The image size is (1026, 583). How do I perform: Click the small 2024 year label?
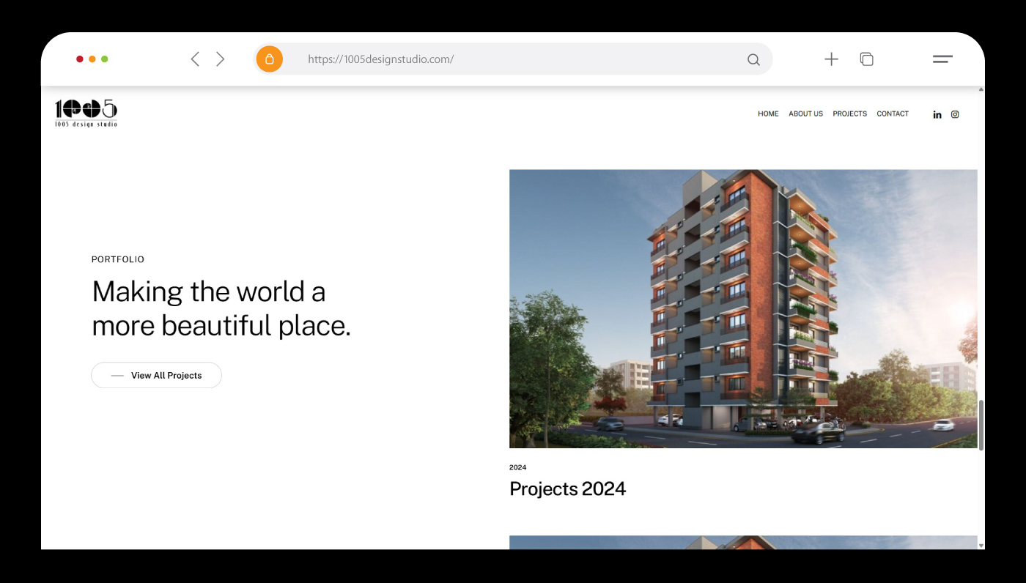518,467
